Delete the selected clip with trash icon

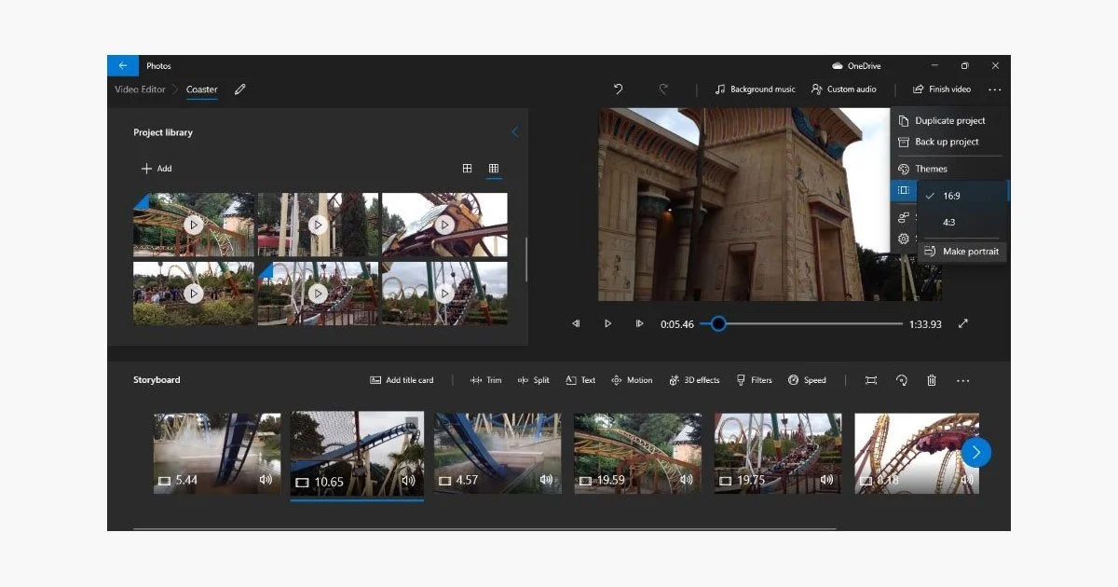coord(932,380)
